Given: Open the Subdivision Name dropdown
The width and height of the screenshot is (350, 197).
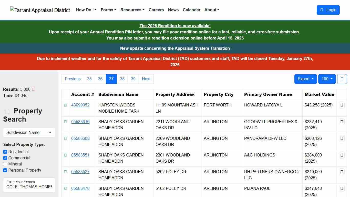Looking at the screenshot, I should pyautogui.click(x=29, y=132).
